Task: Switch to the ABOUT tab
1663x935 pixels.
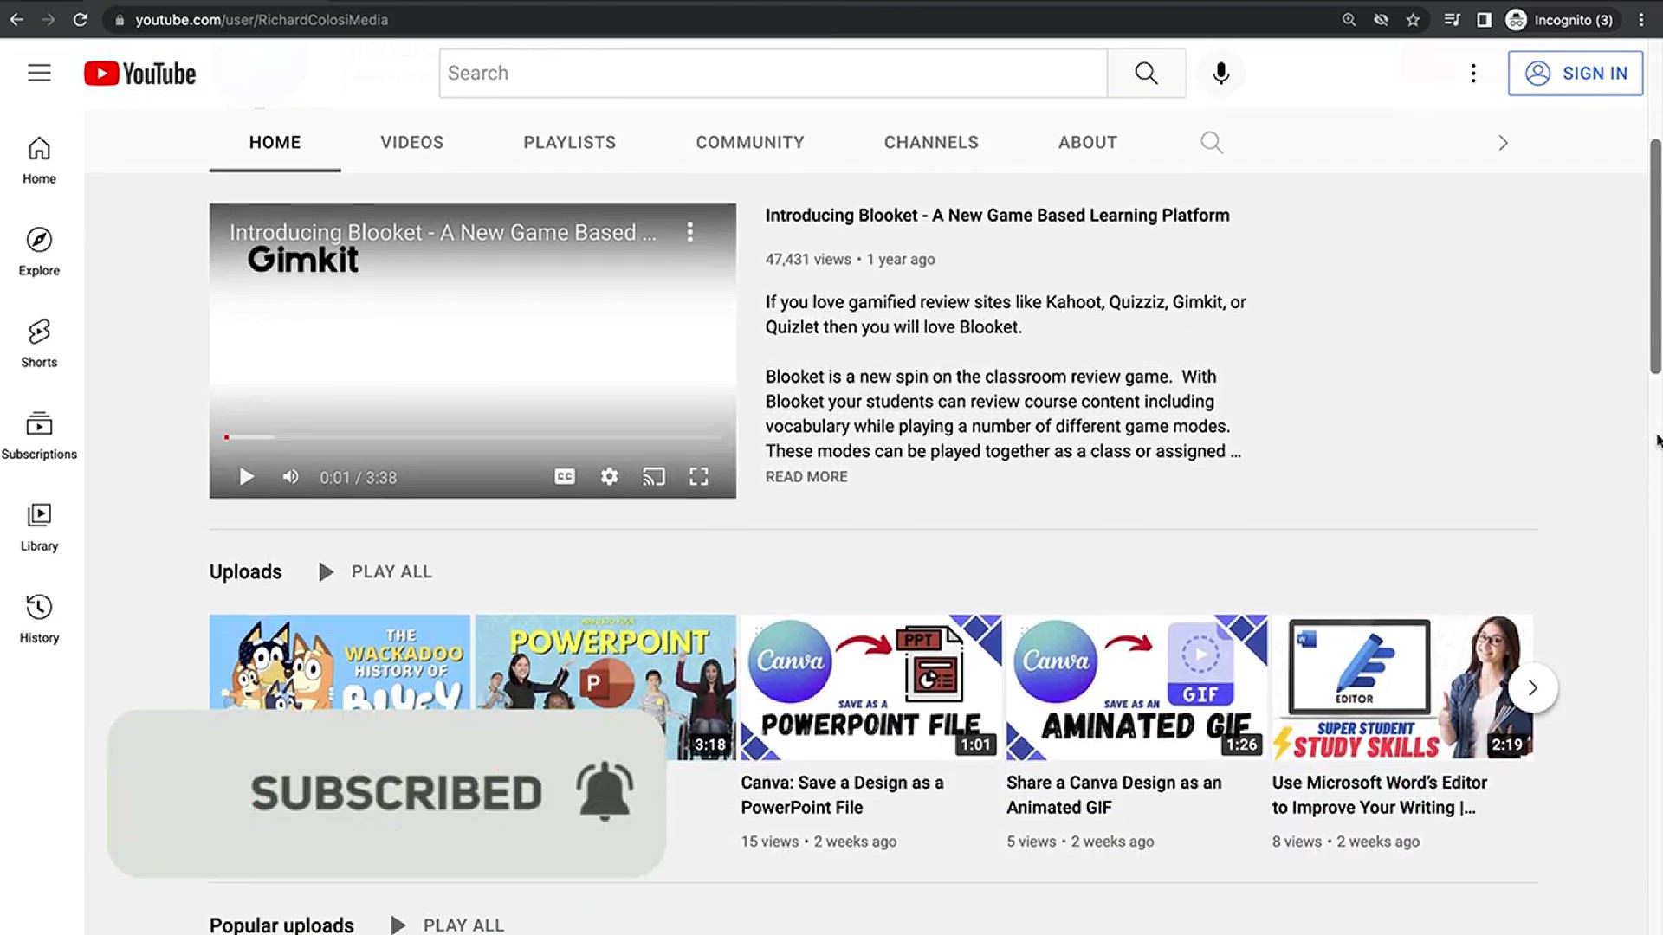Action: point(1087,142)
